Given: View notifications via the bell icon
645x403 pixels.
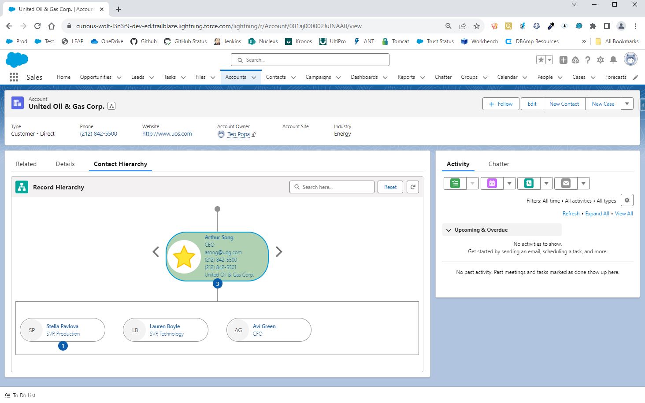Looking at the screenshot, I should pyautogui.click(x=612, y=59).
